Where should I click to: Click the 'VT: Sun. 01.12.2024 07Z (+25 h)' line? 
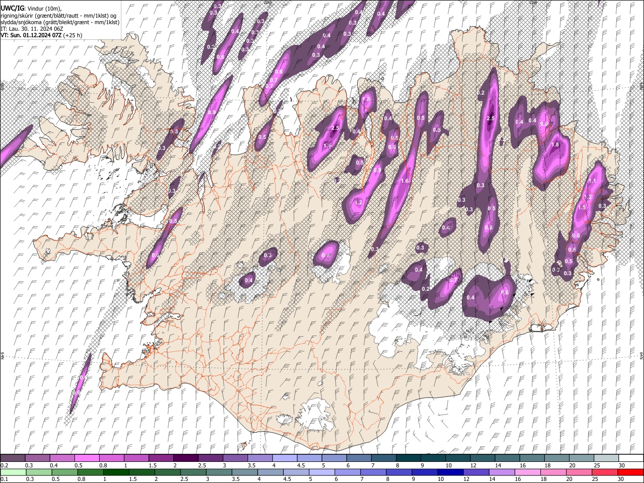[x=41, y=35]
